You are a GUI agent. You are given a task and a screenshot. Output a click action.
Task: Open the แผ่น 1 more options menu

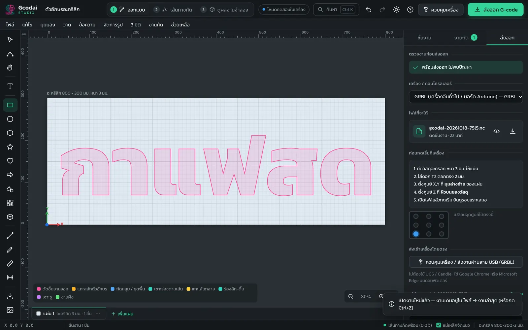click(98, 313)
